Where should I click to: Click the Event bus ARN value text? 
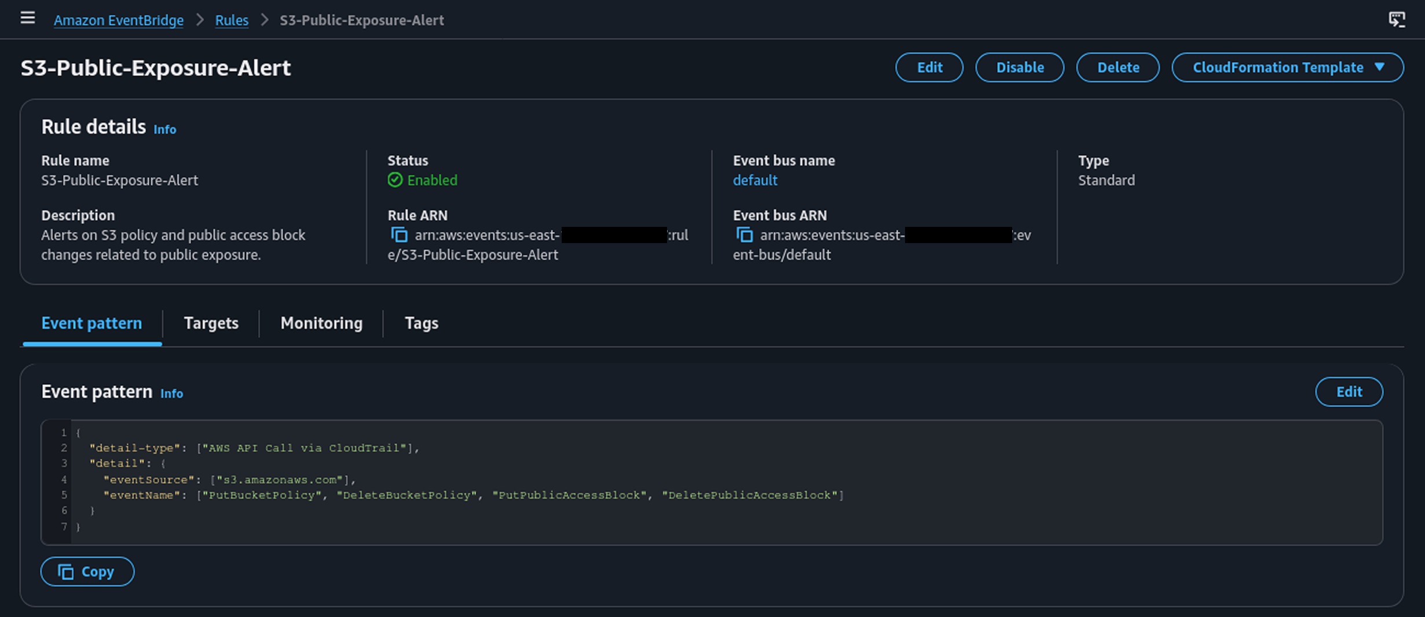pos(882,245)
